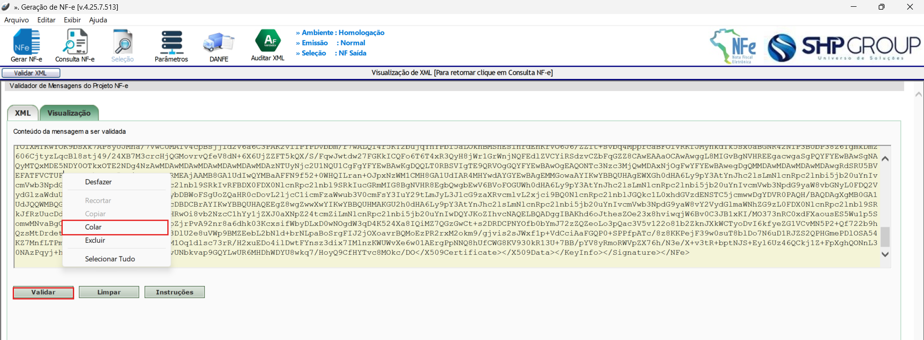Open the Exibir menu
924x340 pixels.
(x=72, y=20)
